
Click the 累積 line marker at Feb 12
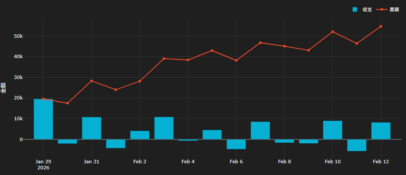point(381,26)
